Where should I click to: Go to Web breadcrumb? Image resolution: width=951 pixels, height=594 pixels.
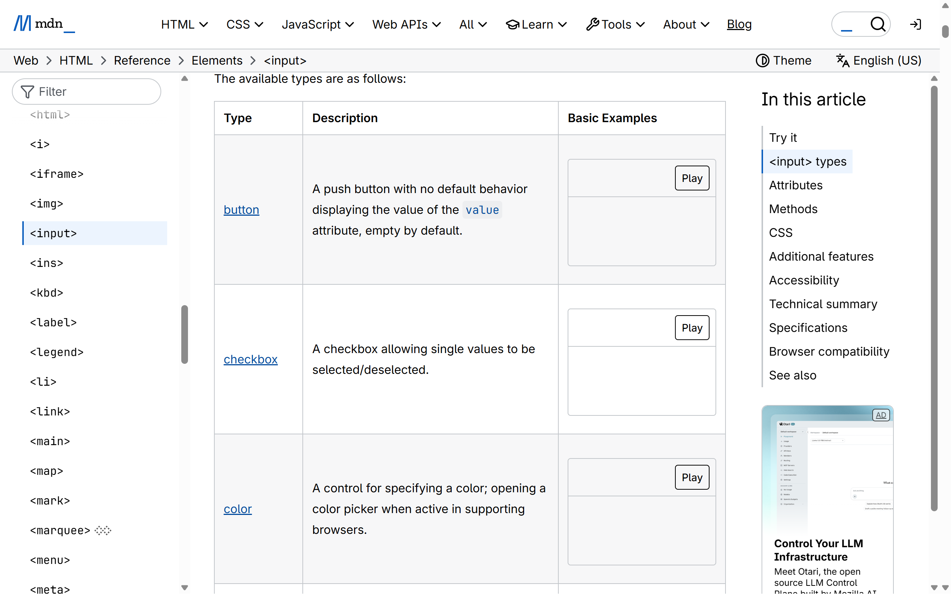(x=26, y=61)
